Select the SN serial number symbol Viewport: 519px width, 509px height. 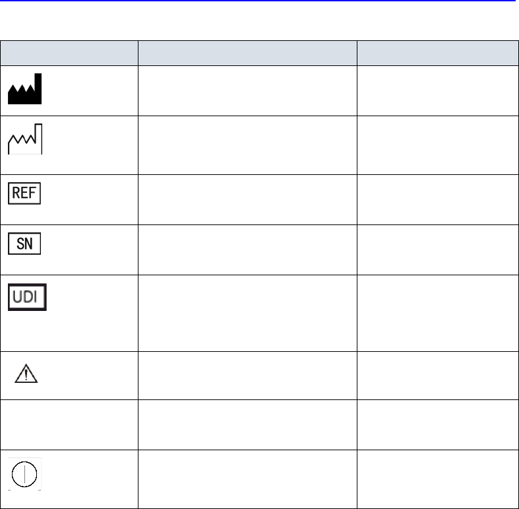[x=24, y=245]
